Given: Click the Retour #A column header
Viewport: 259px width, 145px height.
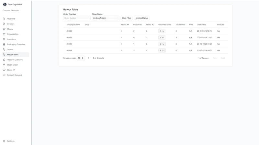Looking at the screenshot, I should tap(125, 25).
